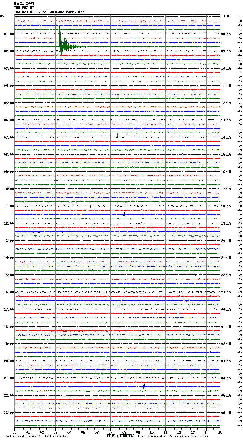
Task: Select the 14:00 MST time label
Action: [9, 258]
